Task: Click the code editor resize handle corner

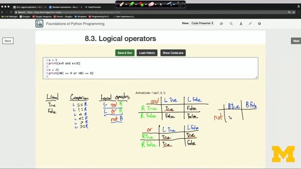Action: 256,77
